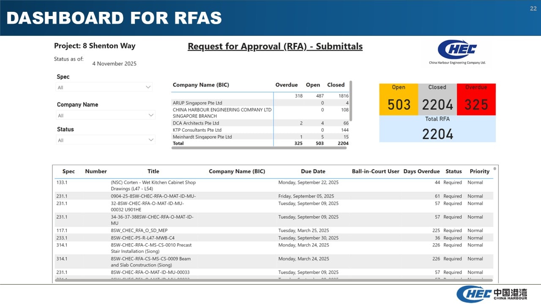Click the Total RFA 2204 card
The width and height of the screenshot is (541, 304).
[437, 129]
